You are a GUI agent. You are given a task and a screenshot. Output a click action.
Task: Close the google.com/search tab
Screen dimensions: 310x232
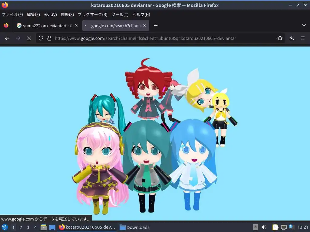(144, 25)
